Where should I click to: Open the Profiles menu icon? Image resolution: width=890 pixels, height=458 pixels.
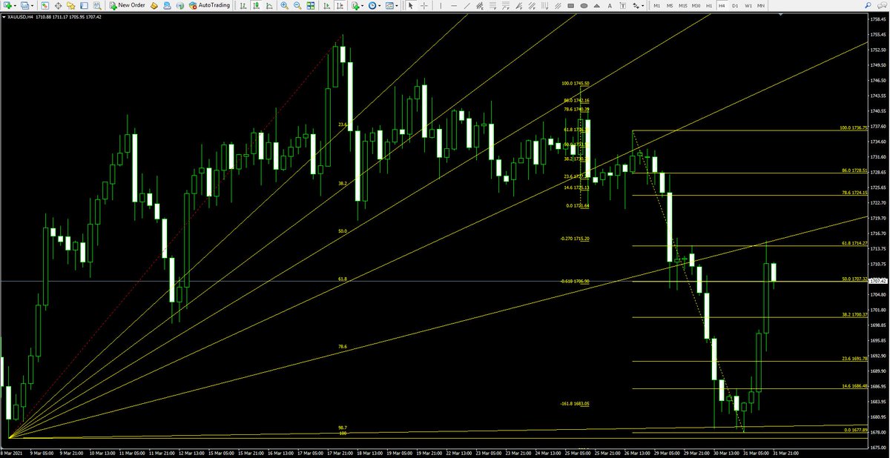coord(24,5)
